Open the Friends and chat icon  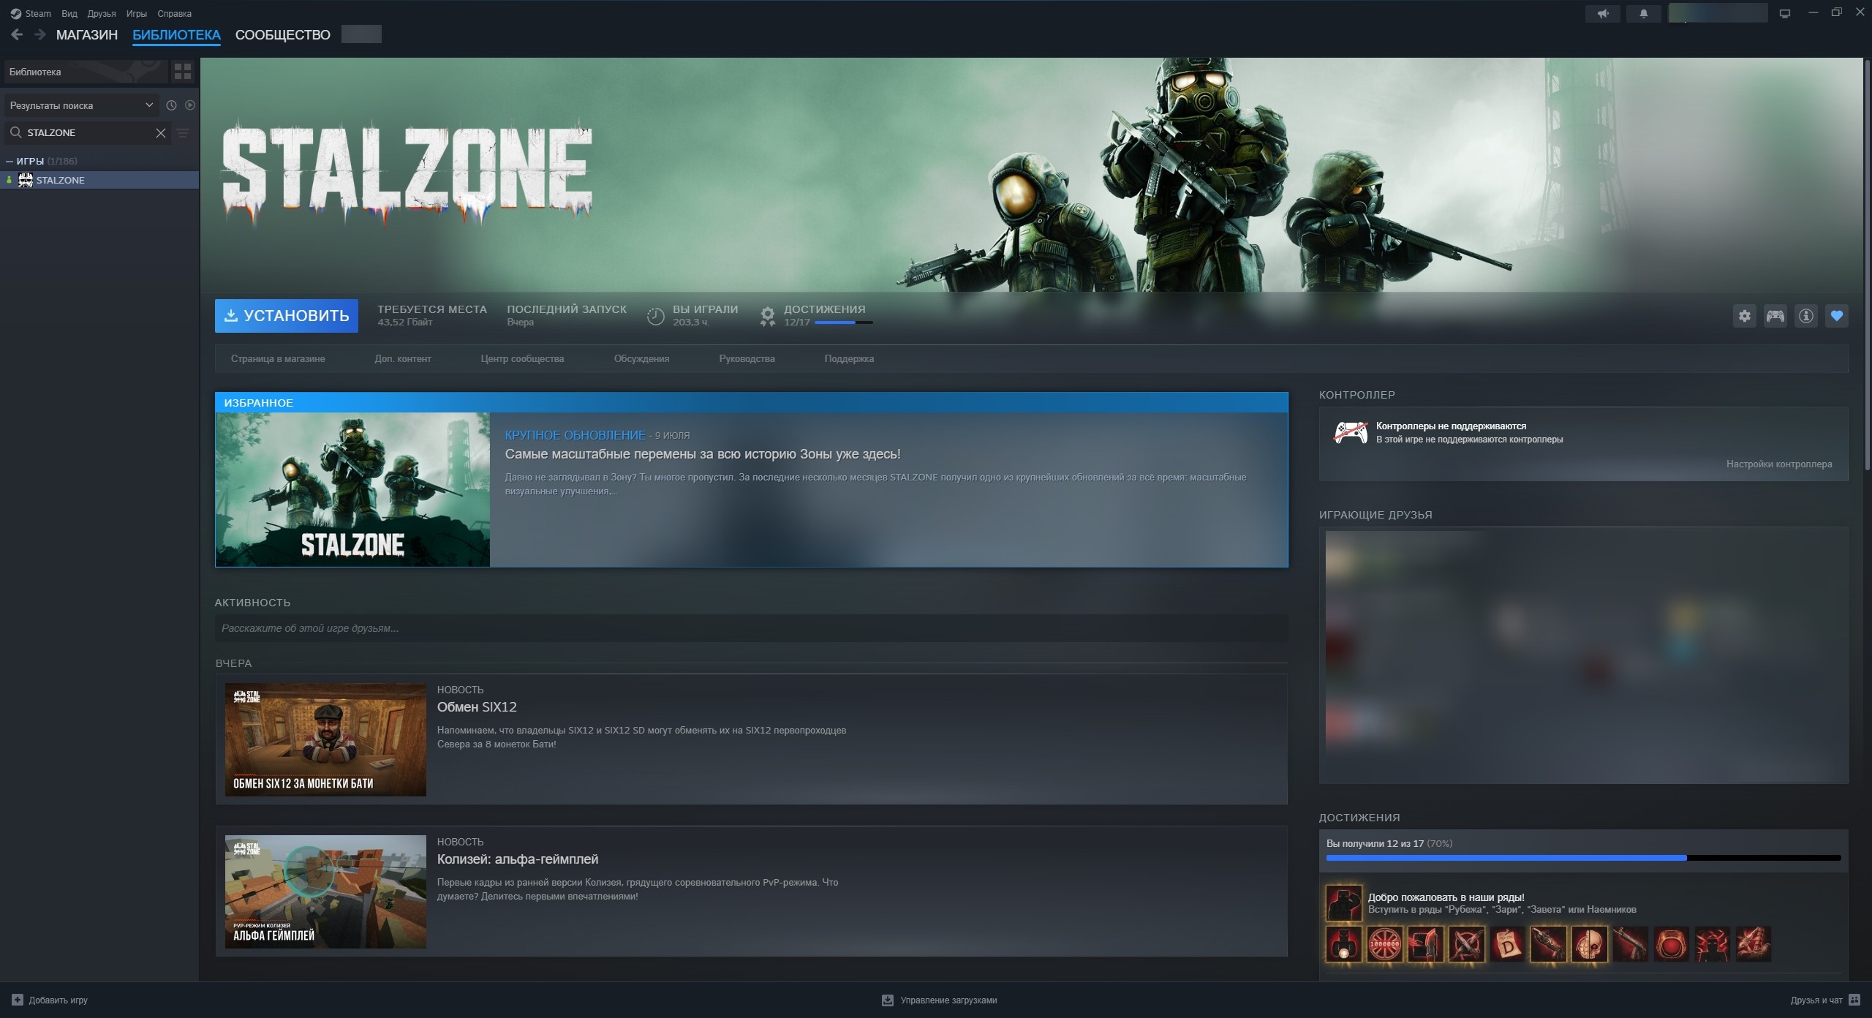point(1854,1000)
